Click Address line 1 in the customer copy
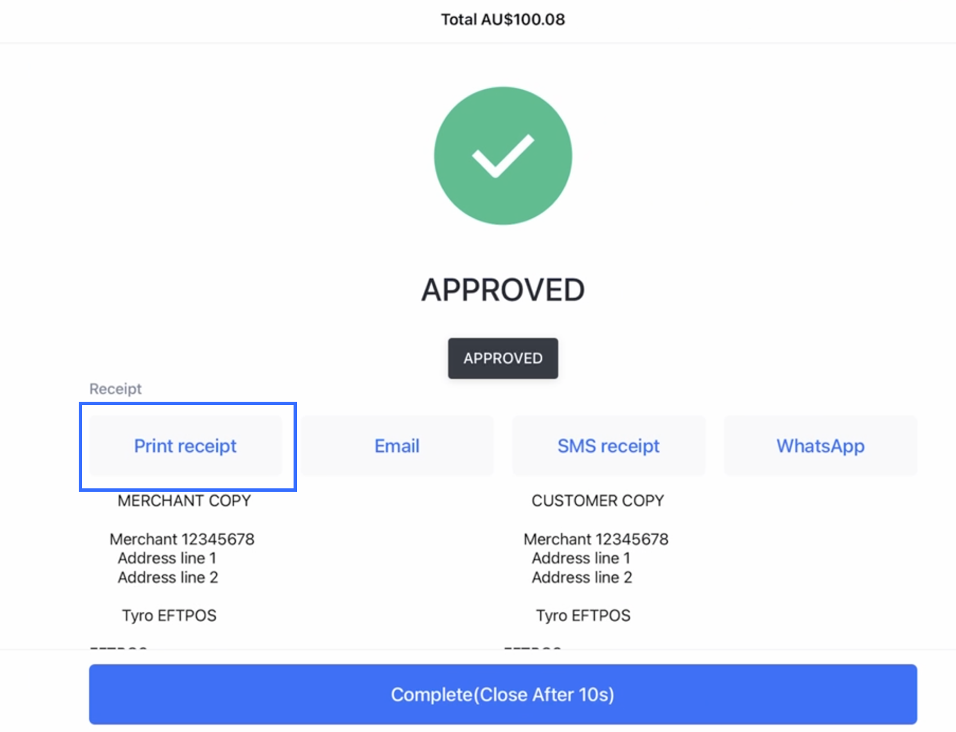Screen dimensions: 956x732 click(x=581, y=558)
